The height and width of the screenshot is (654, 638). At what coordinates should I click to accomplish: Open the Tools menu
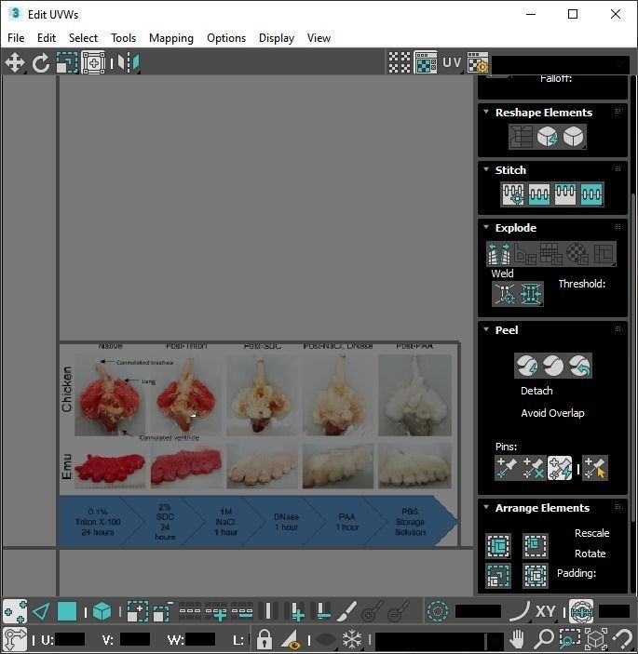click(124, 38)
